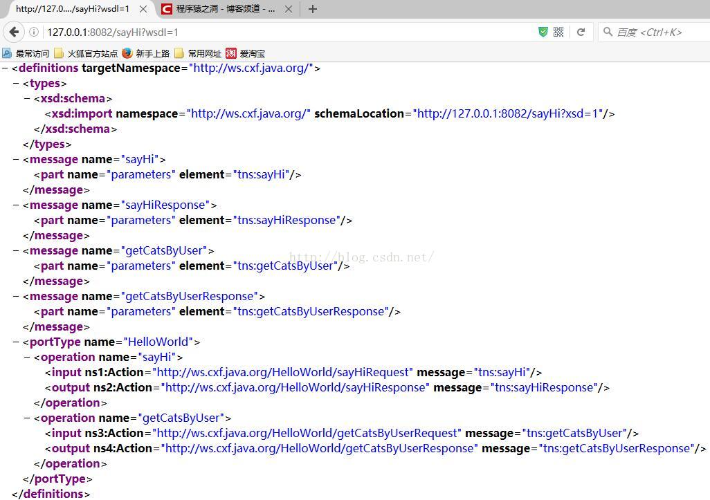
Task: Click the HelloWorld/getCatsByUserResponse Action URL
Action: (320, 448)
